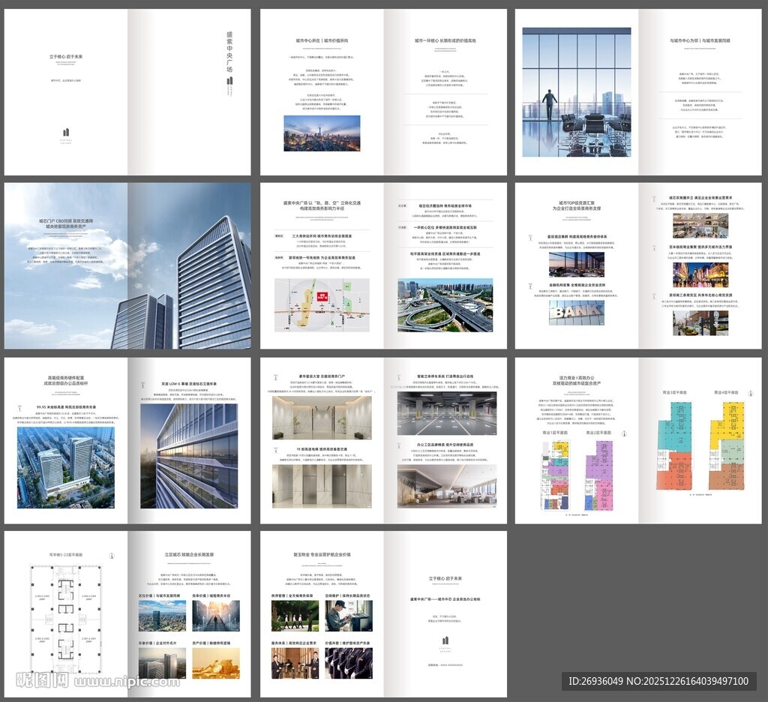Click the front cover text 立于核心 启于未来
Viewport: 768px width, 702px height.
(x=66, y=57)
